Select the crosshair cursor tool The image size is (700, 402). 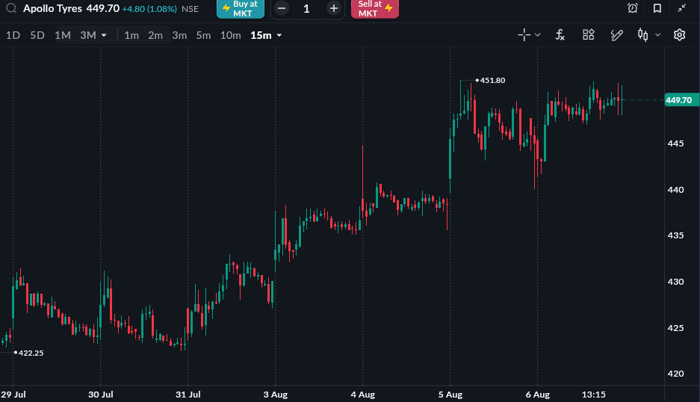tap(524, 35)
